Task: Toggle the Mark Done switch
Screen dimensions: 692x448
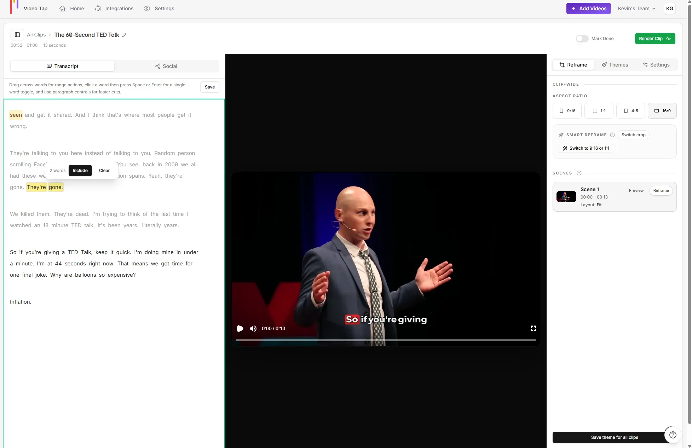Action: coord(582,39)
